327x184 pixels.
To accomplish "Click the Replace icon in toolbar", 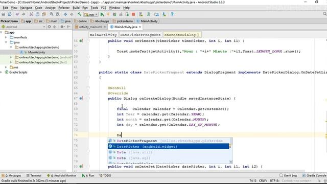I will pyautogui.click(x=58, y=14).
